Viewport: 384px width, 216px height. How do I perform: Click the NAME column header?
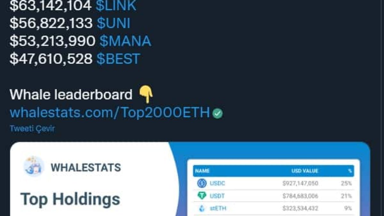[202, 171]
